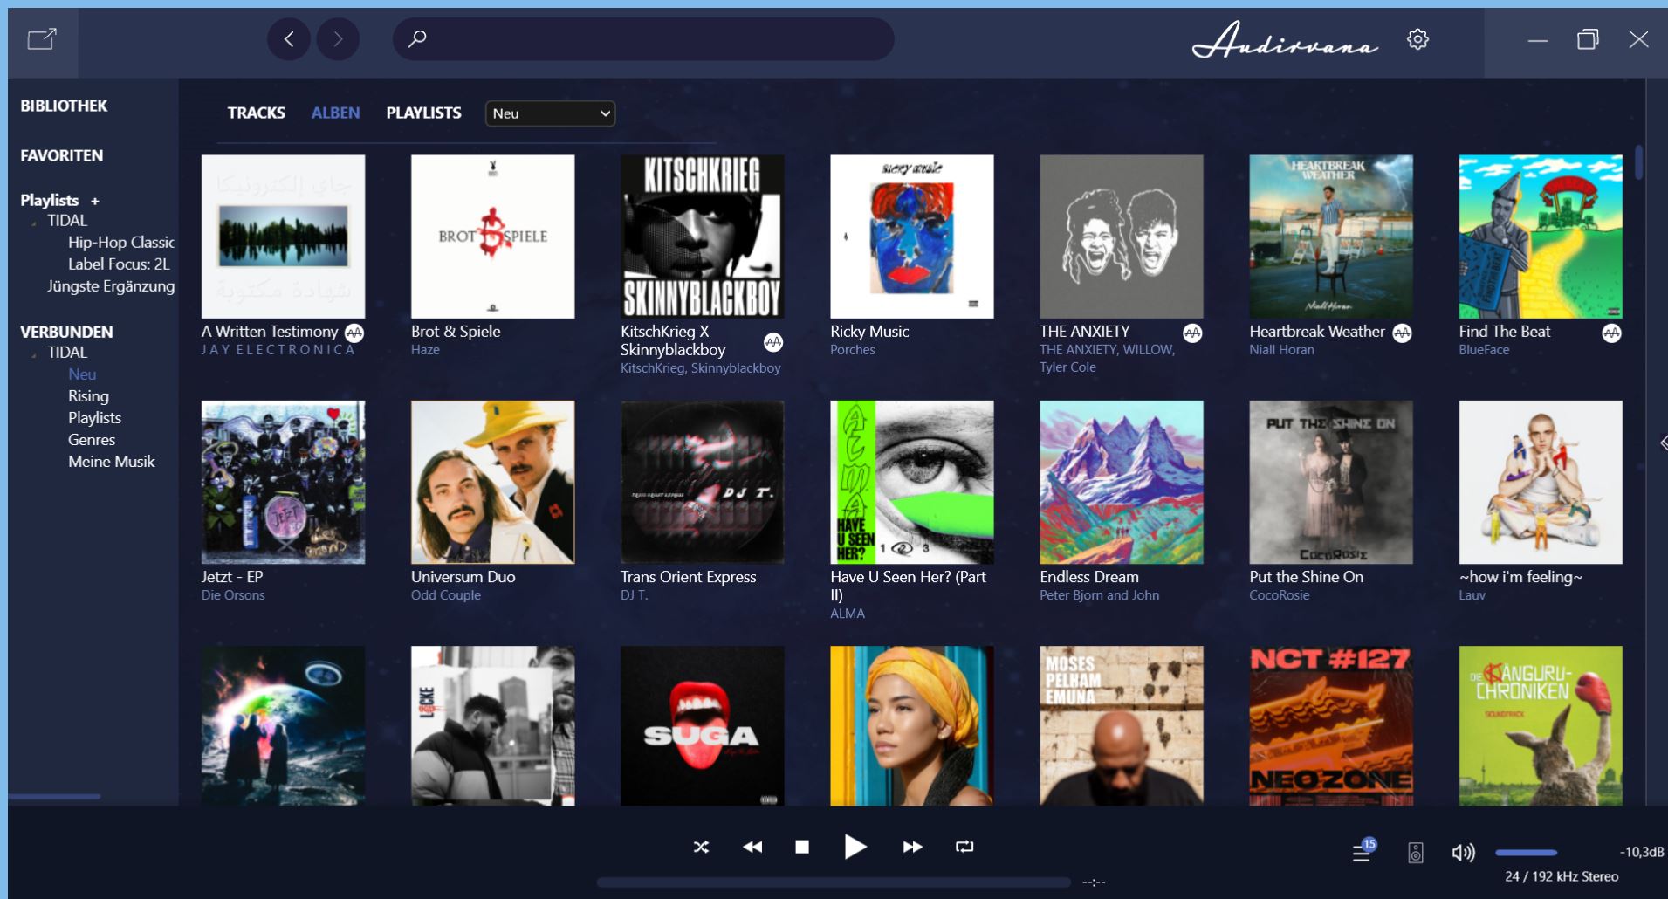Adjust the volume slider

(1526, 853)
